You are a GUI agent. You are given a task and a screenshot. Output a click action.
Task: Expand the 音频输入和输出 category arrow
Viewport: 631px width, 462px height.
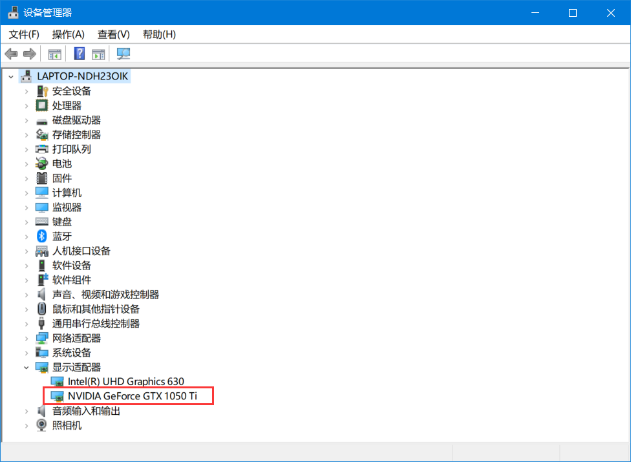coord(27,411)
